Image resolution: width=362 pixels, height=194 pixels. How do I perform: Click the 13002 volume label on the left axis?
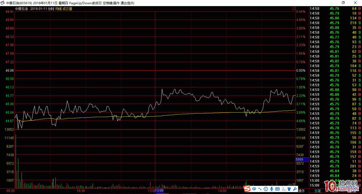click(x=10, y=130)
